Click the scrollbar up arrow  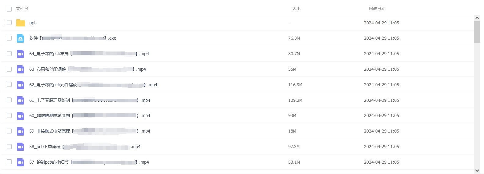[477, 18]
